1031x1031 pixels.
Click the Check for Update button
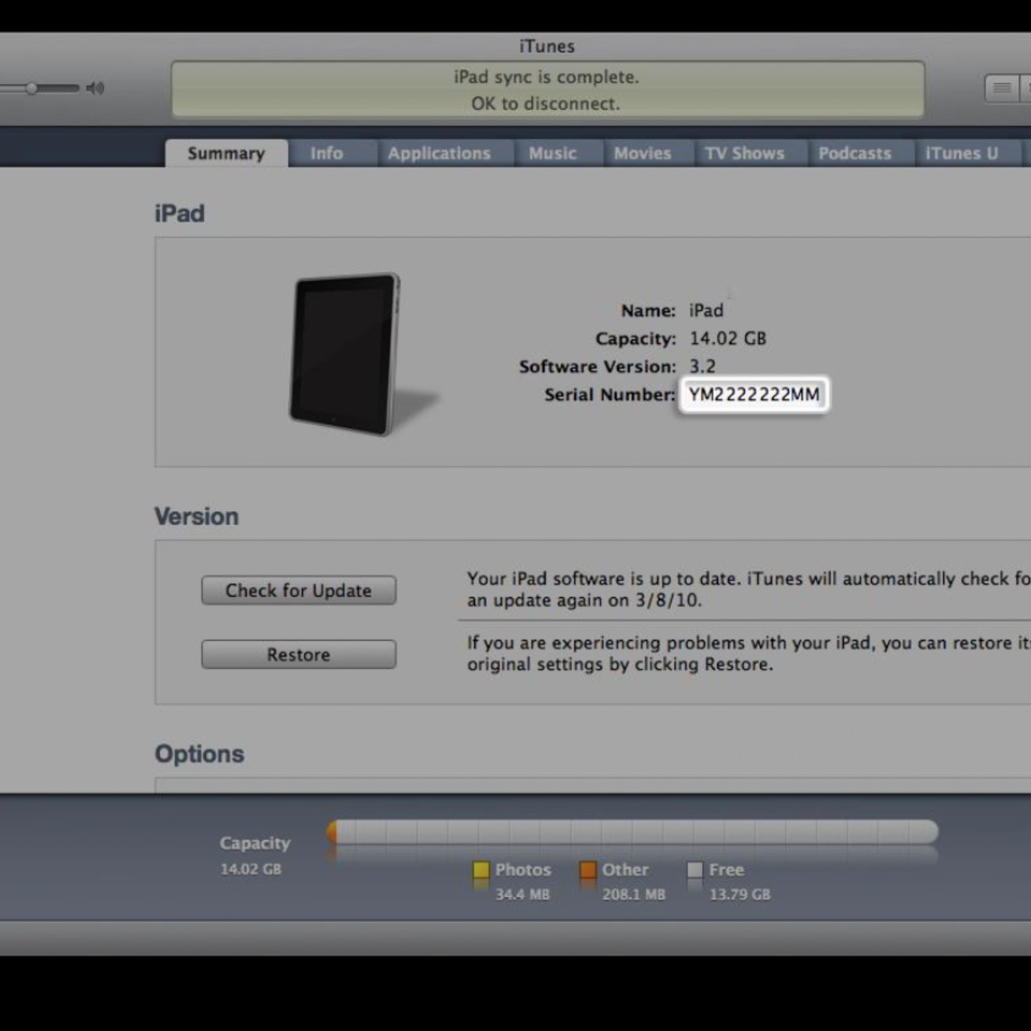click(298, 591)
